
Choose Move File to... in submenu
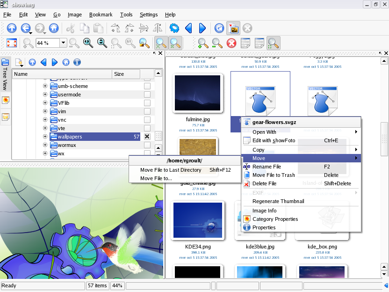click(x=185, y=179)
